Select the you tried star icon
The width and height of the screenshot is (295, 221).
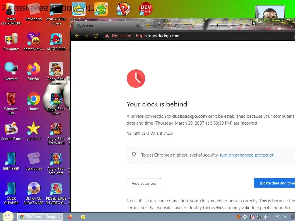tap(33, 131)
